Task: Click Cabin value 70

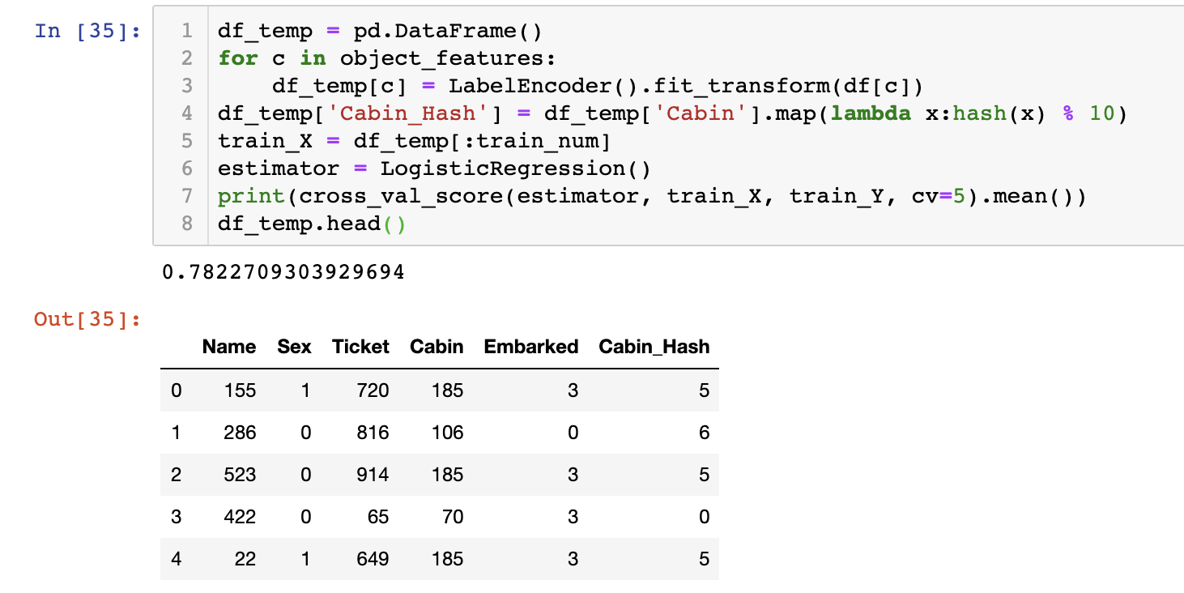Action: pyautogui.click(x=453, y=517)
